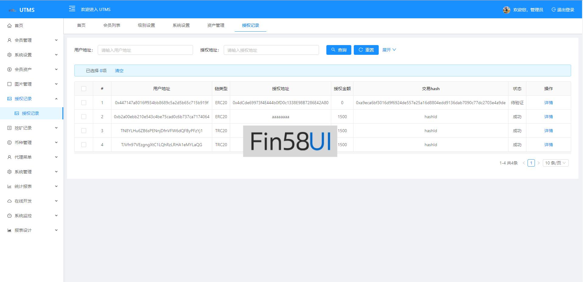Open the 10 条/页 page size dropdown
Screen dimensions: 583x282
coord(555,163)
